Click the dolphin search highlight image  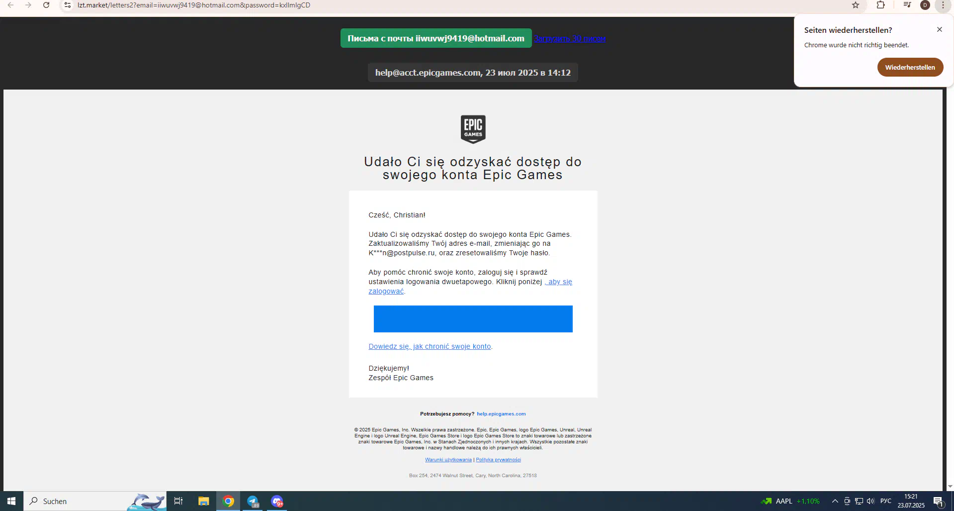(x=146, y=502)
